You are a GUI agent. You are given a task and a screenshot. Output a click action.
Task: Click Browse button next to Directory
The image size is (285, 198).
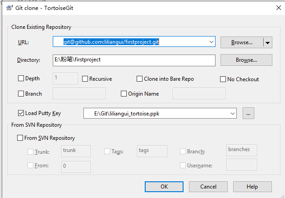pyautogui.click(x=246, y=60)
